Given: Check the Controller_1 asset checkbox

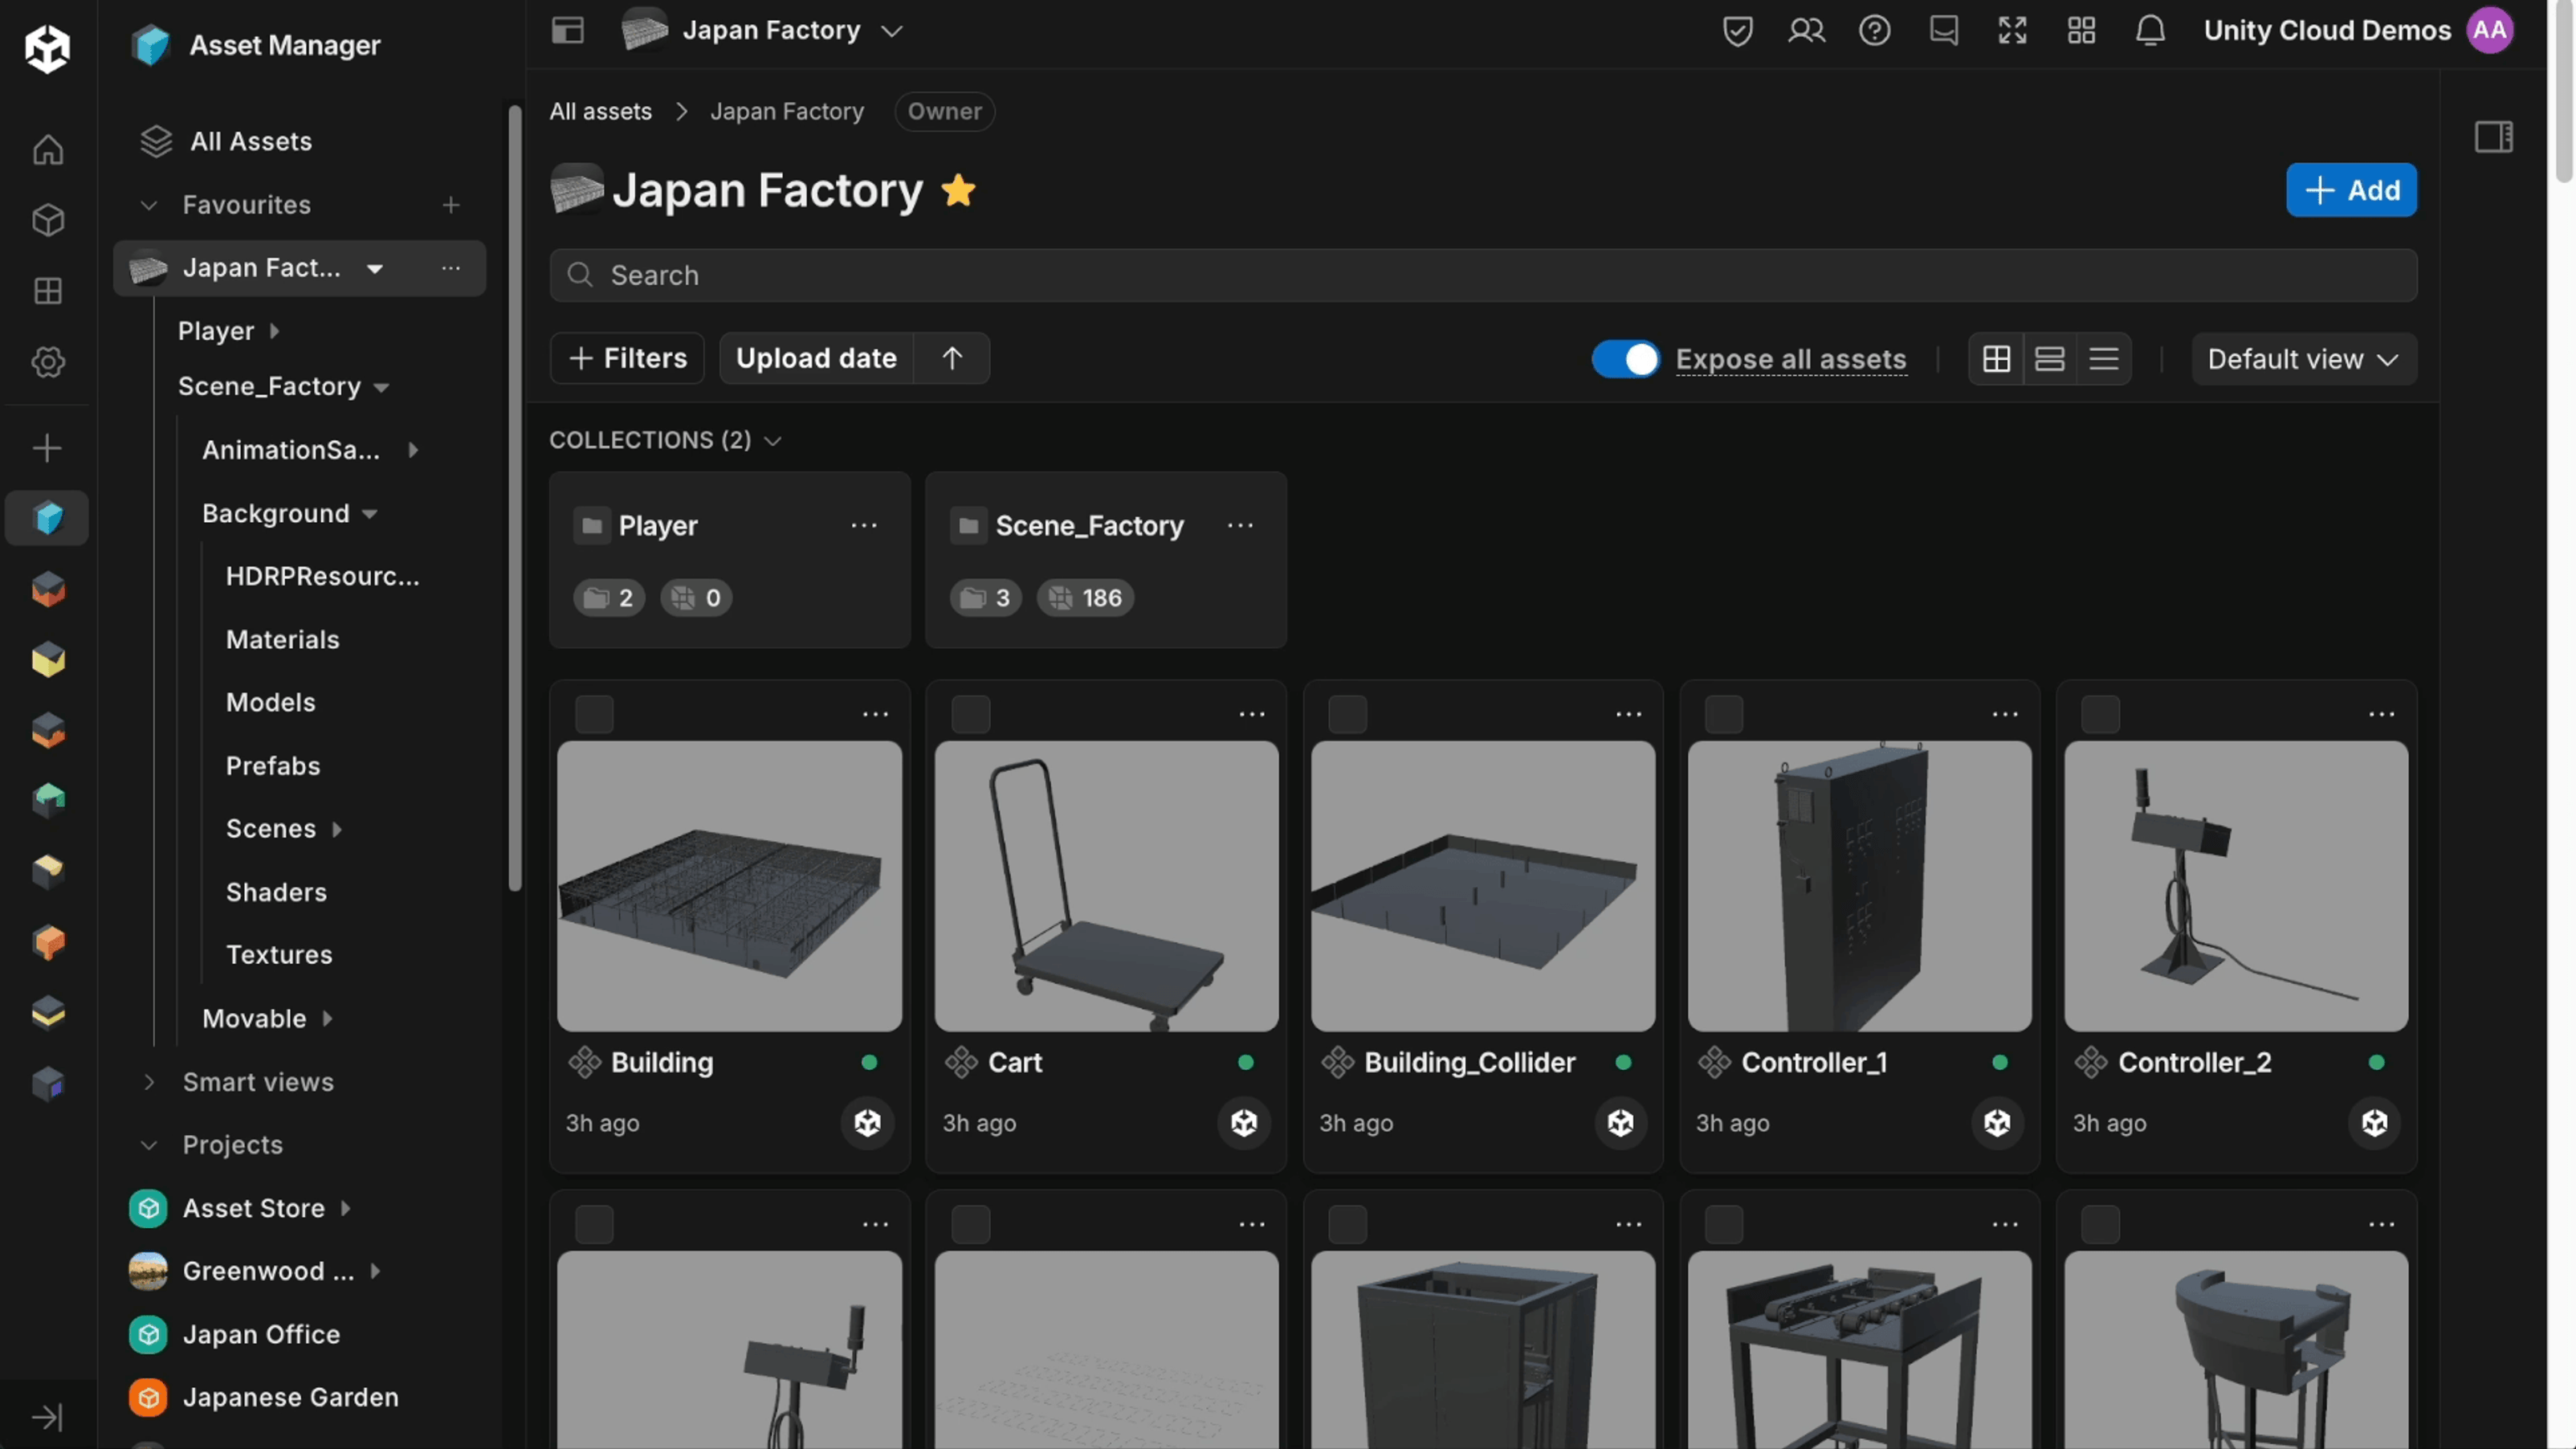Looking at the screenshot, I should (x=1723, y=714).
